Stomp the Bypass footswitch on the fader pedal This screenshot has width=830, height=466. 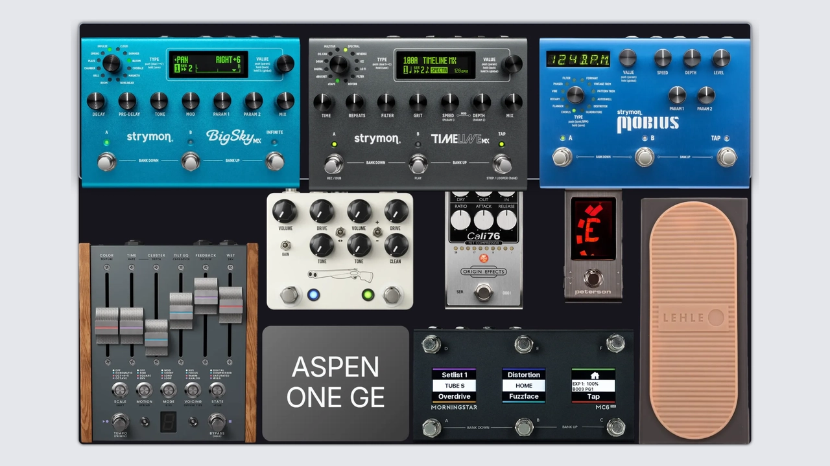(217, 422)
